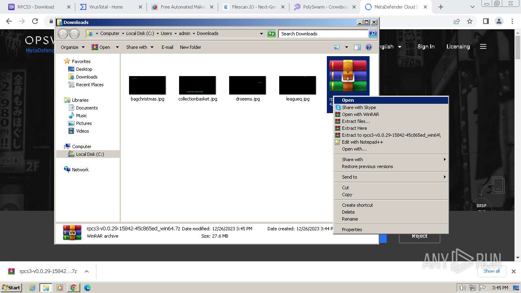521x293 pixels.
Task: Open the Share with toolbar dropdown
Action: pyautogui.click(x=140, y=47)
